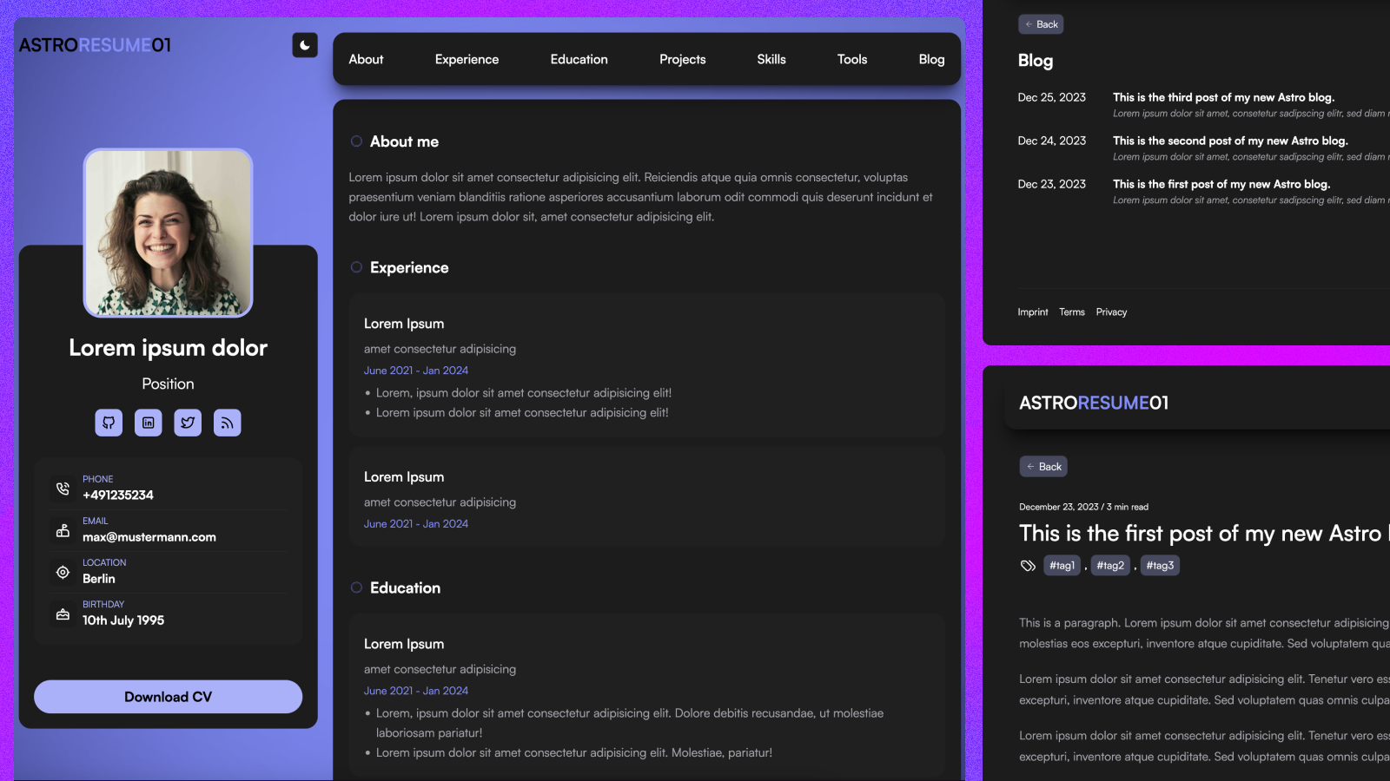Viewport: 1390px width, 781px height.
Task: Toggle dark mode with the moon icon
Action: 305,45
